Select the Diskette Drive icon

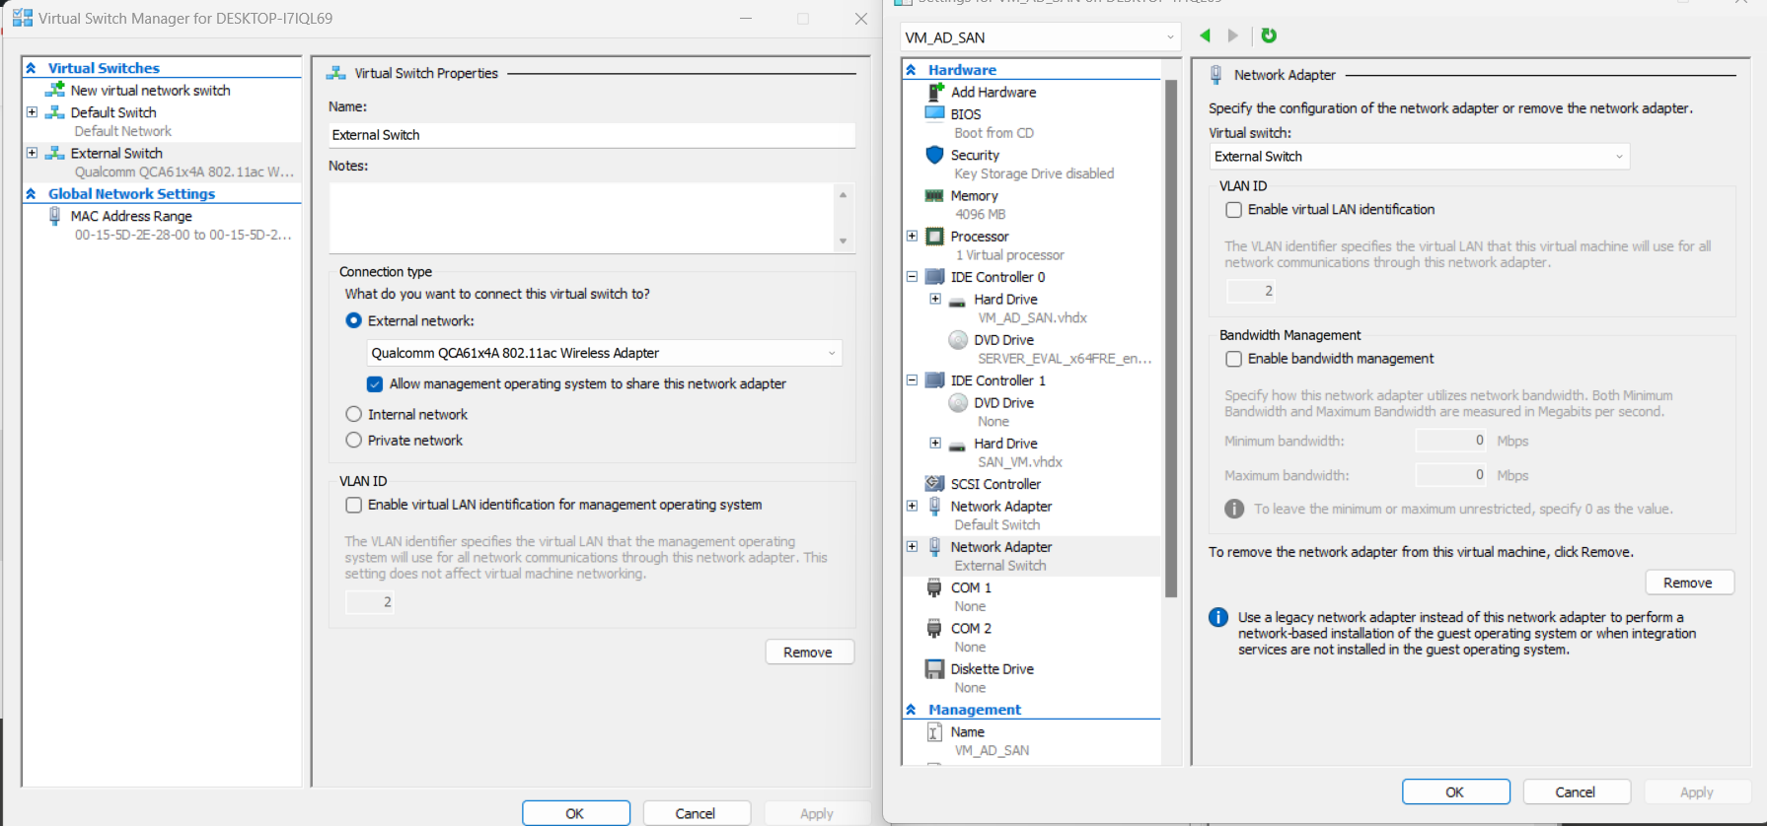(x=934, y=669)
